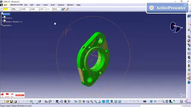Open the Insert menu

click(45, 5)
